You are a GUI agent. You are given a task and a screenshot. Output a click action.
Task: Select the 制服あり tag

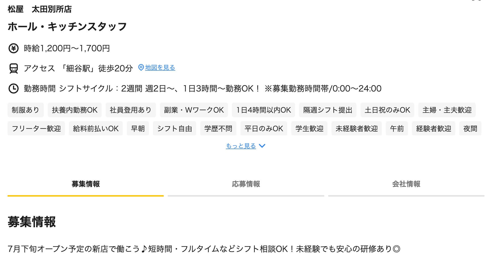(x=26, y=110)
